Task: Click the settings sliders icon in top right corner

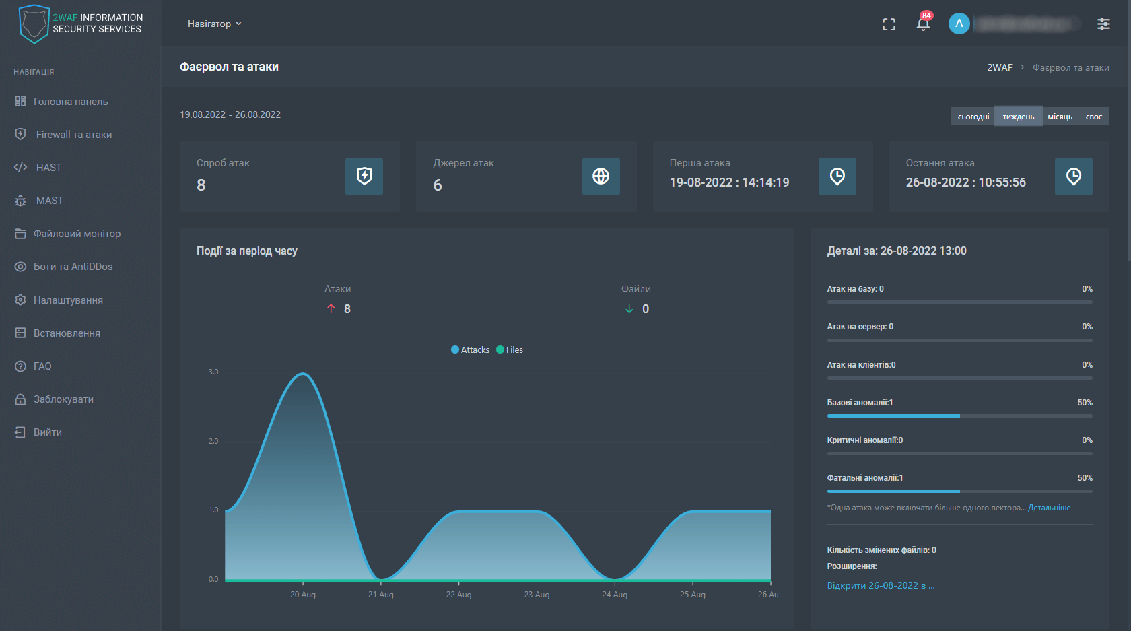Action: [x=1103, y=24]
